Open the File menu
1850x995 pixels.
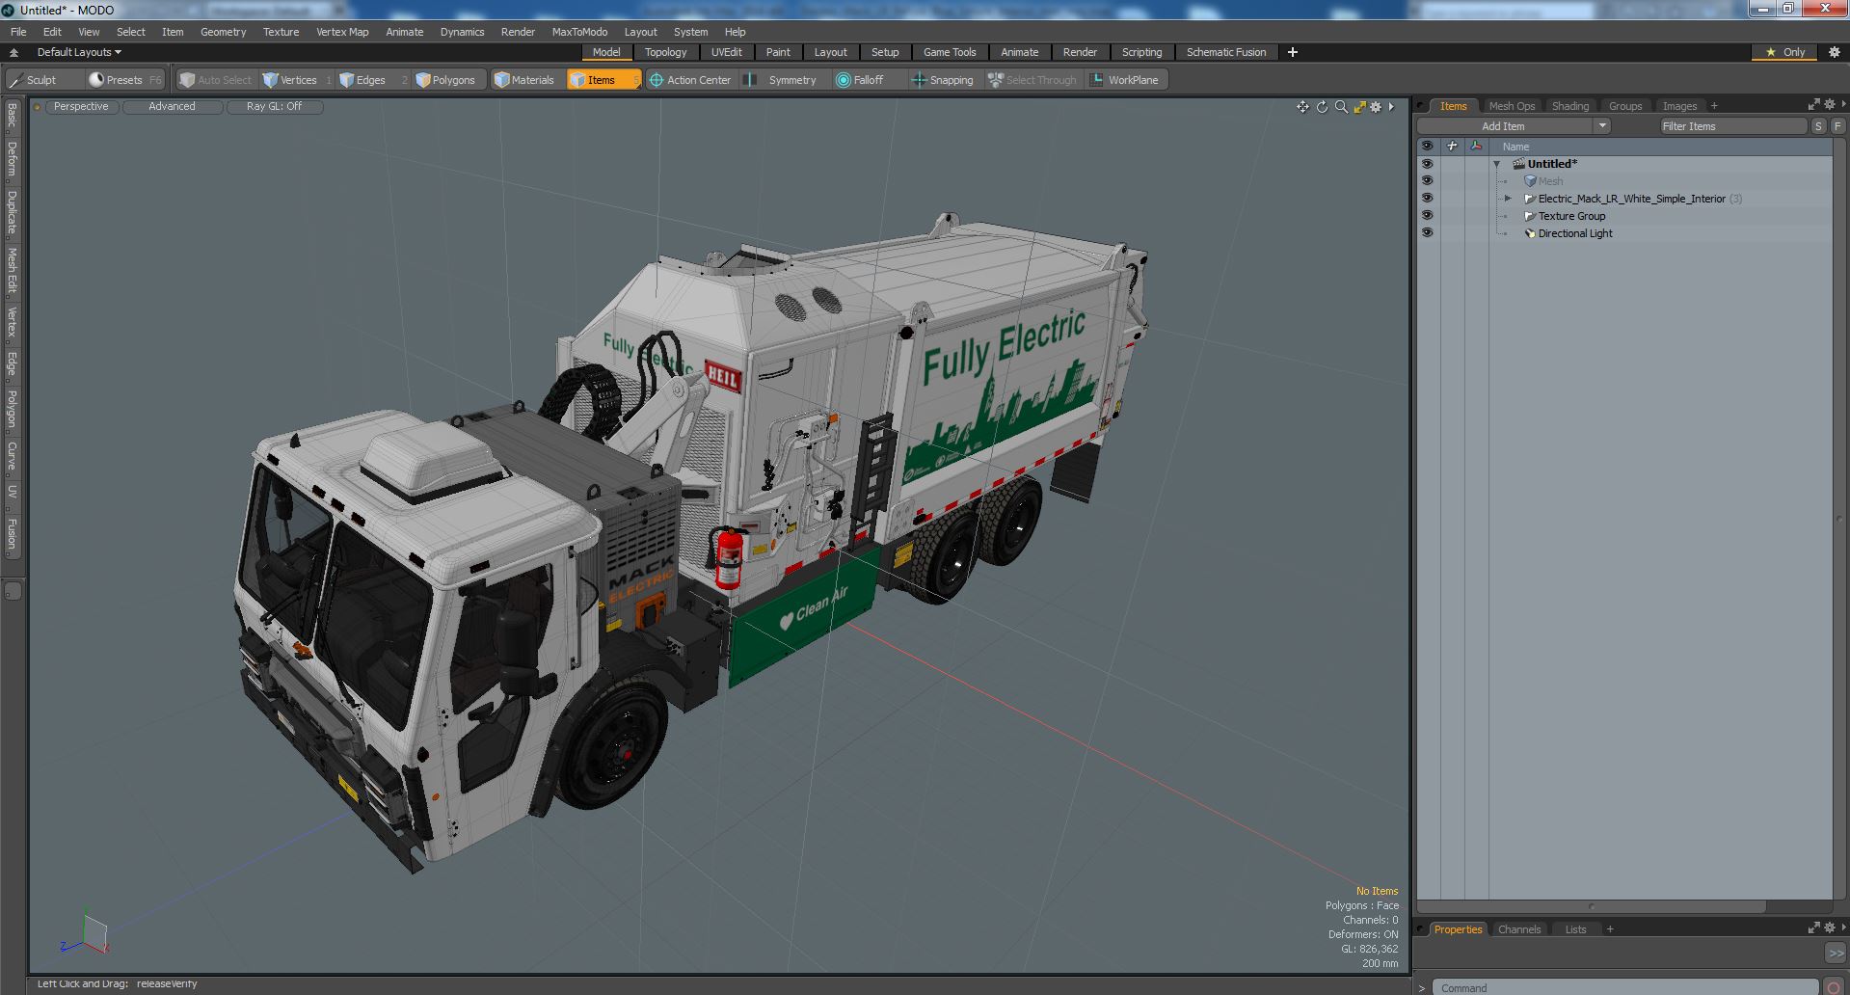[18, 32]
